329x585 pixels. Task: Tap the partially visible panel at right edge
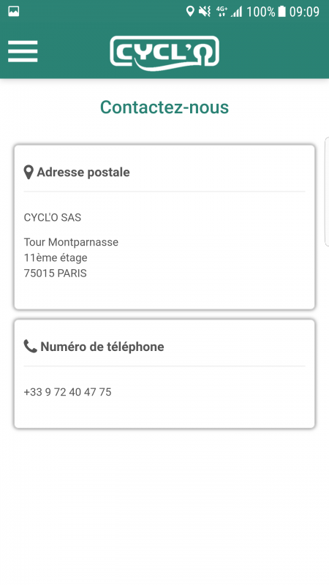327,192
